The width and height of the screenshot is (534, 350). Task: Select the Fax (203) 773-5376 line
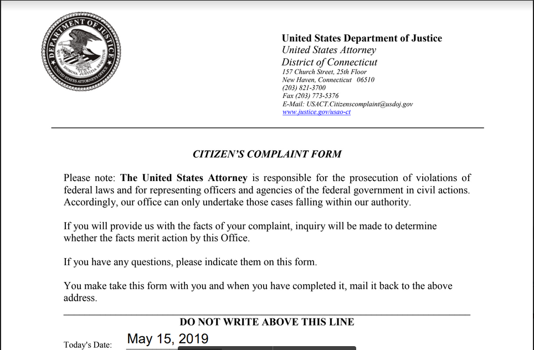pos(310,96)
